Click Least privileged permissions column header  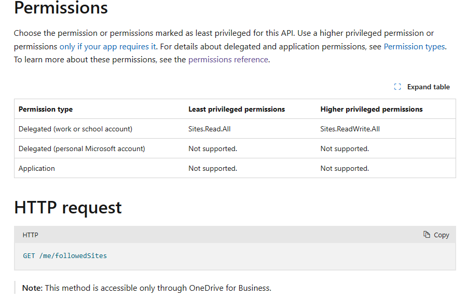237,110
